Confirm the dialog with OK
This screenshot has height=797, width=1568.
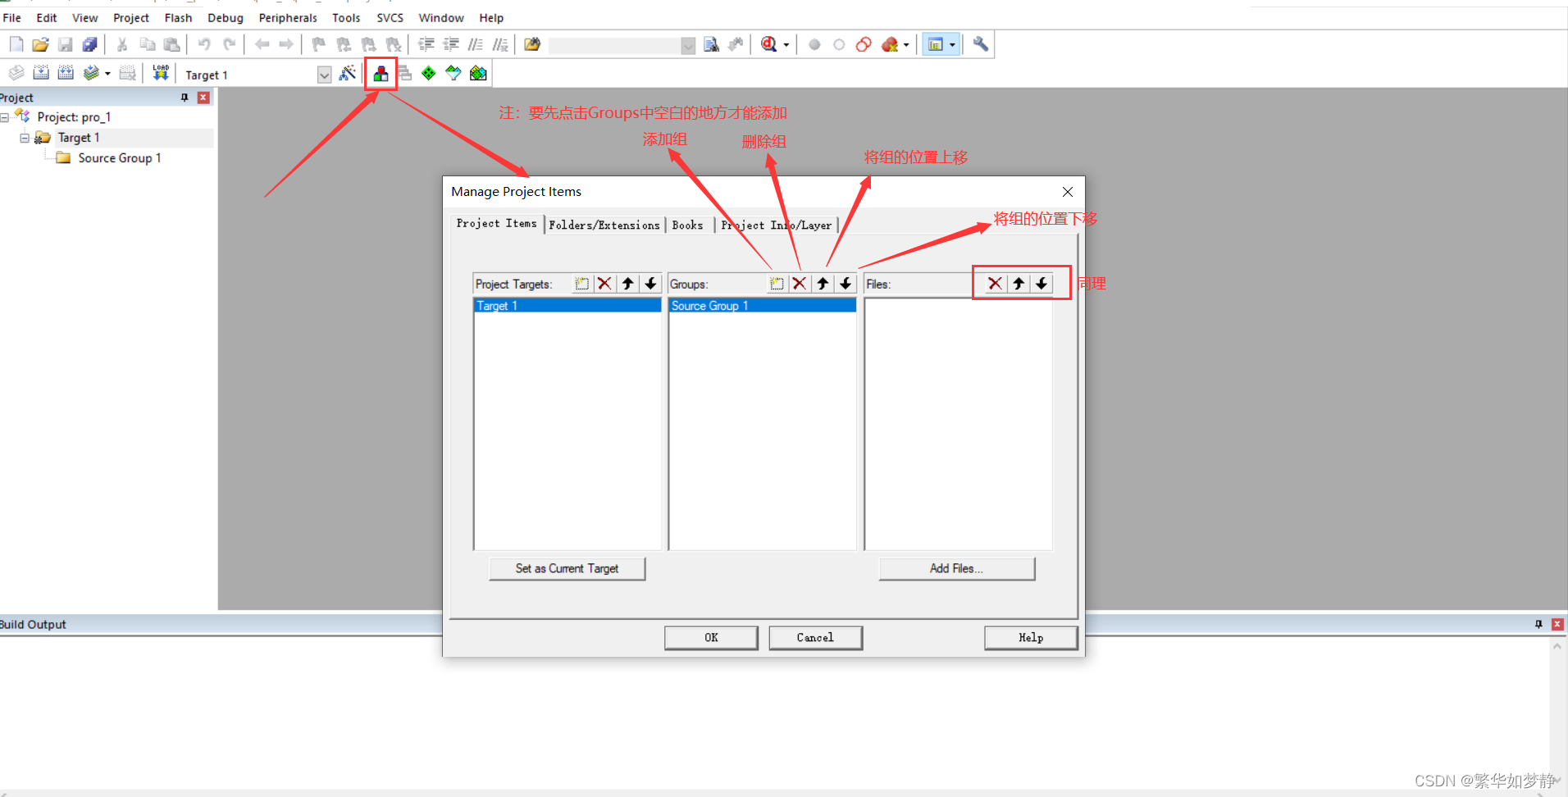[711, 637]
